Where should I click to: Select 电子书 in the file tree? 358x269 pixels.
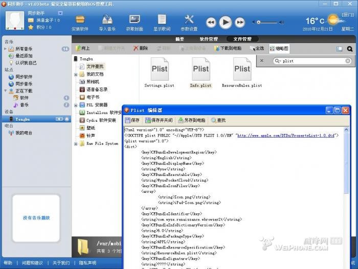pyautogui.click(x=93, y=97)
